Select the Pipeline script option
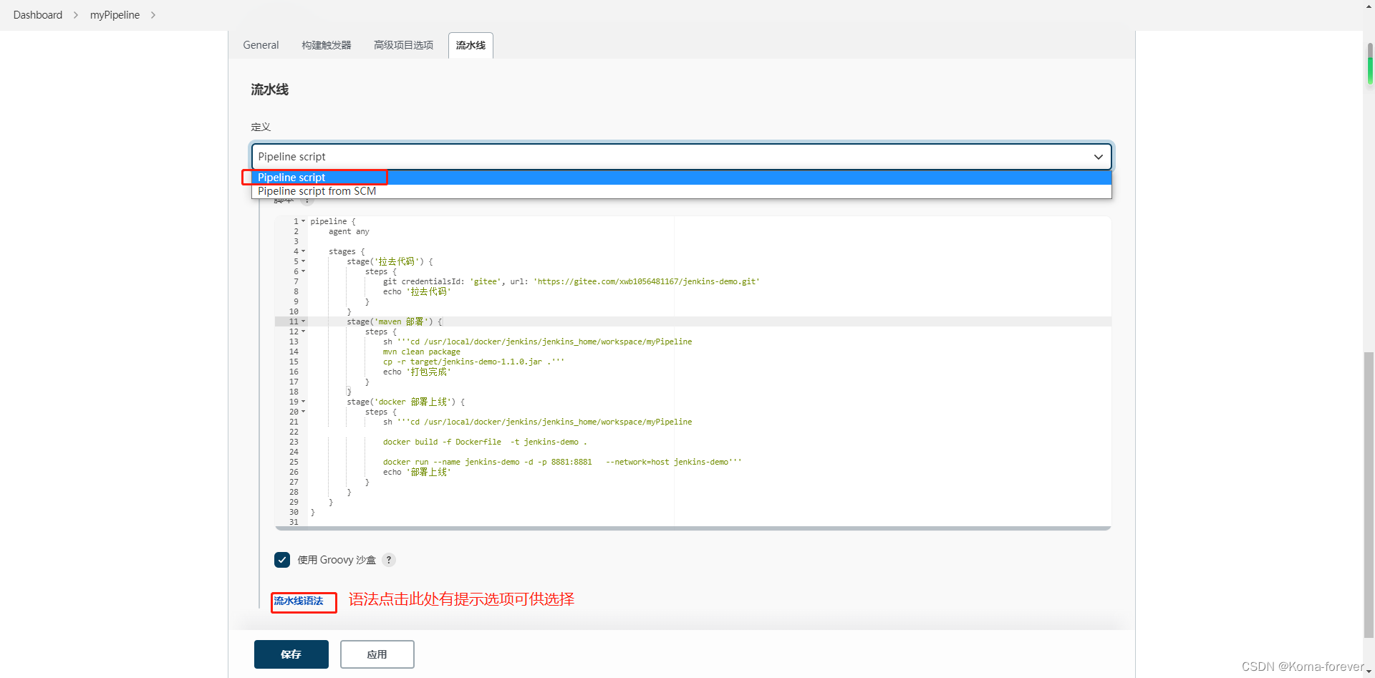 click(682, 178)
